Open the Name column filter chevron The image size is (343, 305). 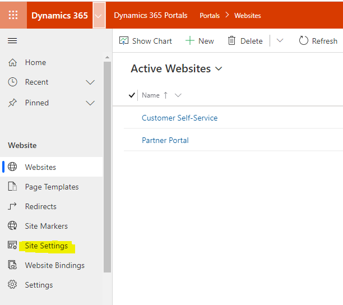pyautogui.click(x=178, y=95)
